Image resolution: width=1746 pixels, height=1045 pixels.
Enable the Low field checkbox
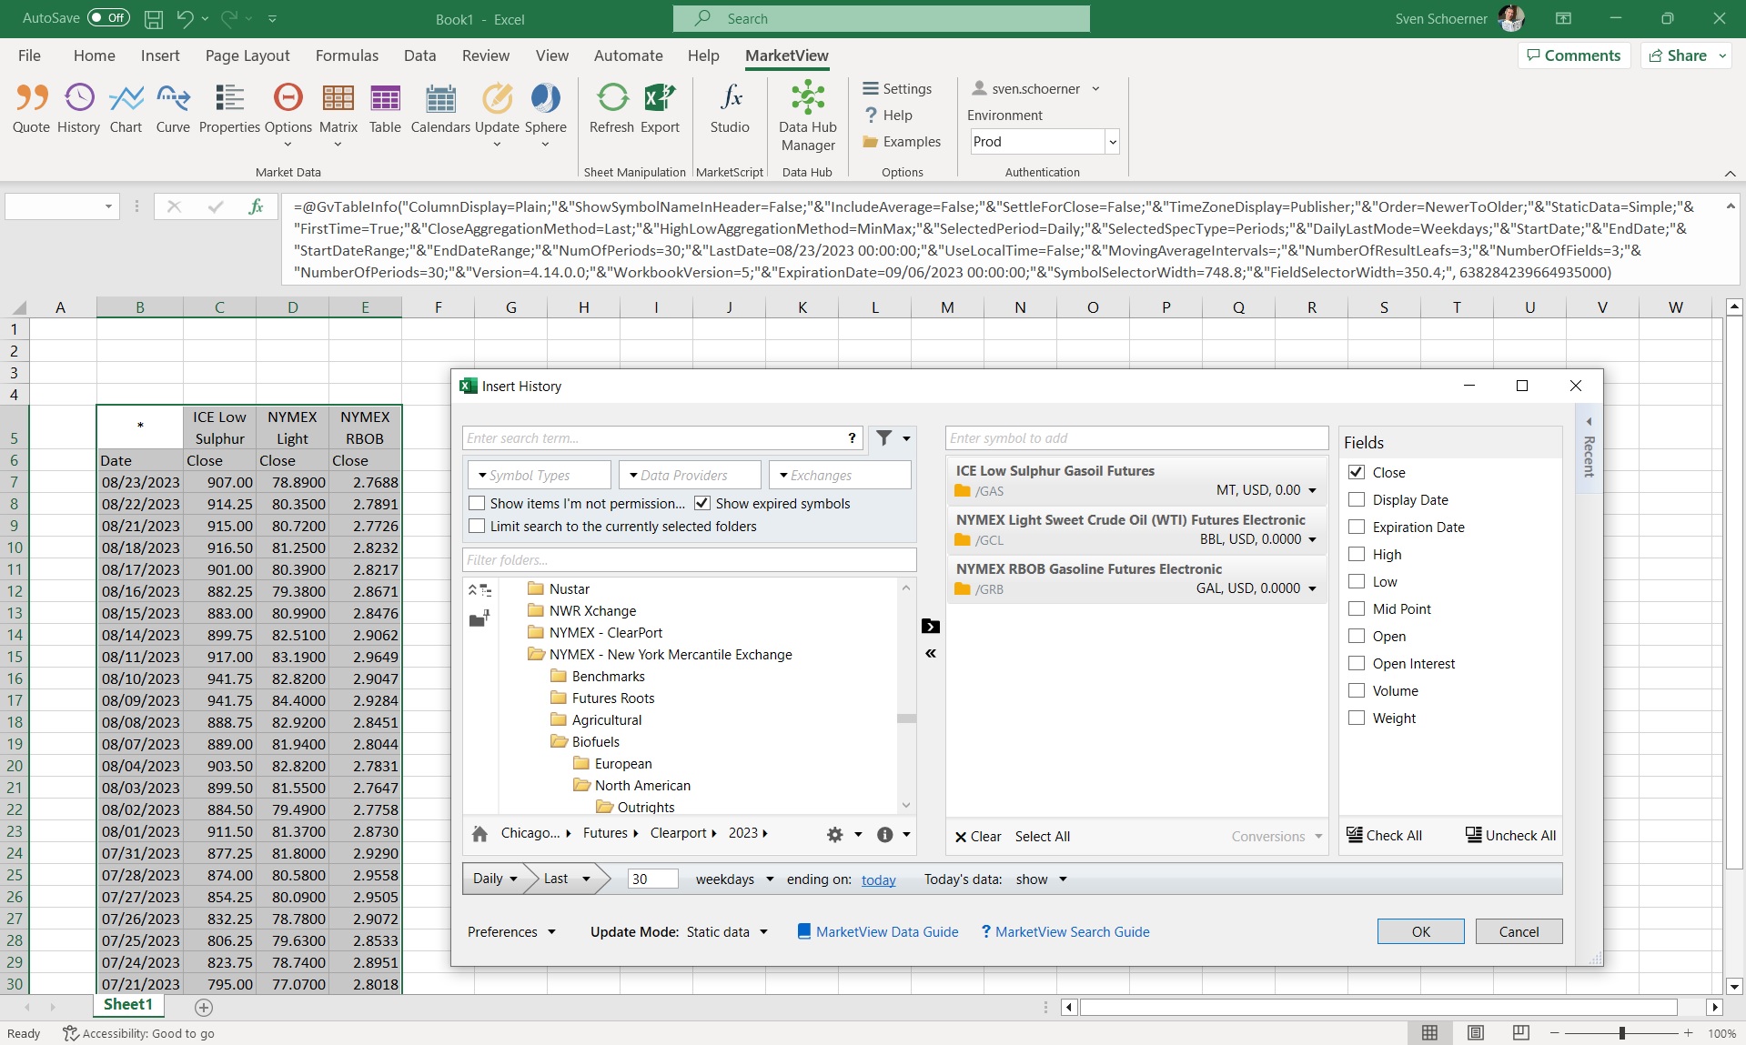point(1357,581)
